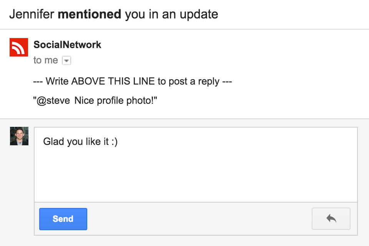Viewport: 369px width, 246px height.
Task: Click the blank toolbar space right of Send
Action: pyautogui.click(x=199, y=219)
